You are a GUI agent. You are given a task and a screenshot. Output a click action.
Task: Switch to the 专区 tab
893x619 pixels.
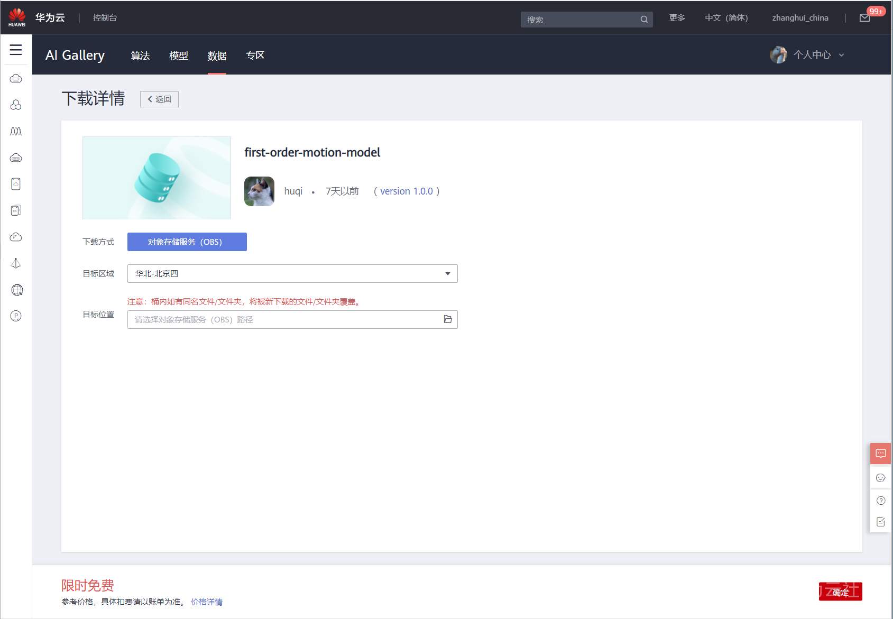coord(255,56)
